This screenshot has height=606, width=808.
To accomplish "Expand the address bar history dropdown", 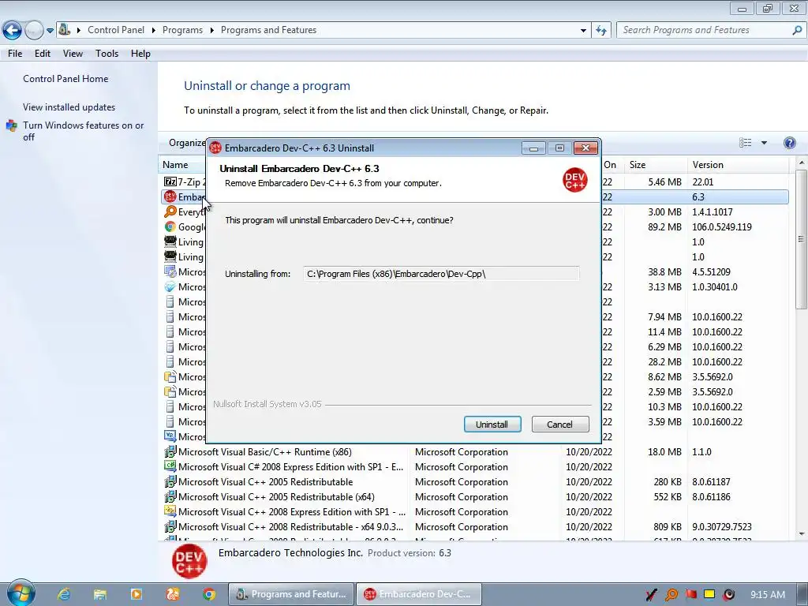I will (x=583, y=31).
